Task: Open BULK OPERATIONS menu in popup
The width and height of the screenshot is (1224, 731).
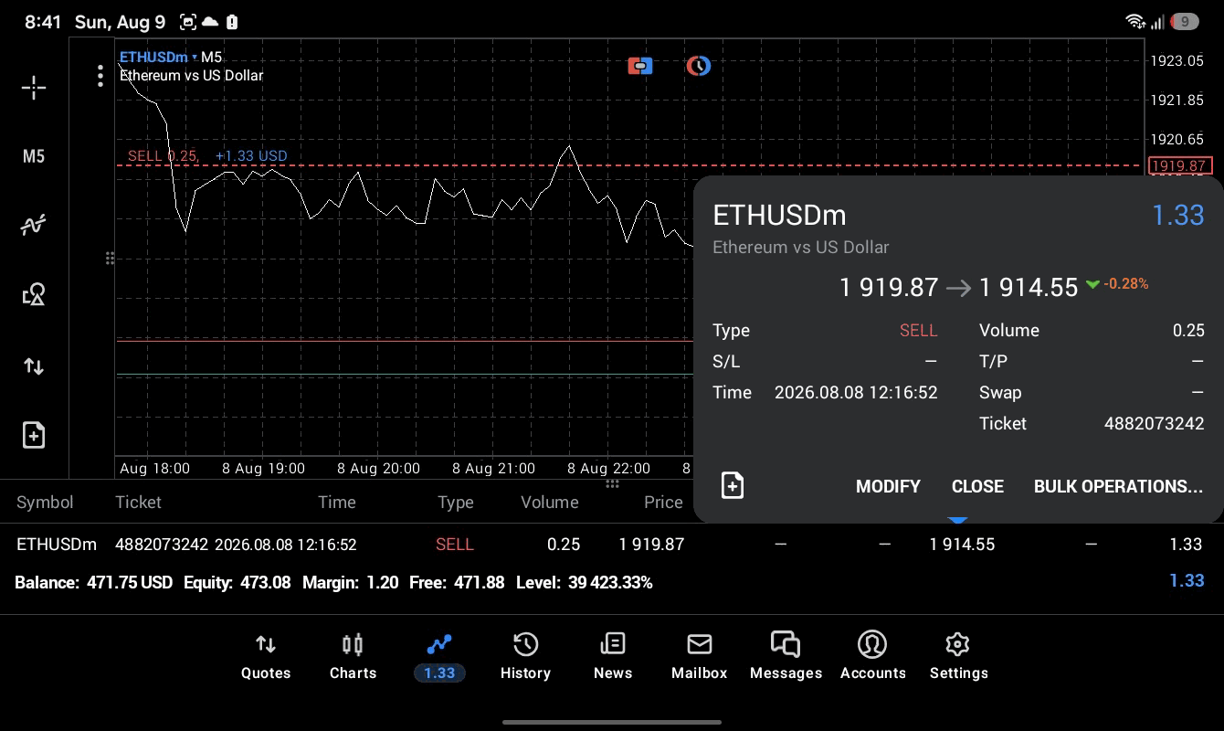Action: point(1118,486)
